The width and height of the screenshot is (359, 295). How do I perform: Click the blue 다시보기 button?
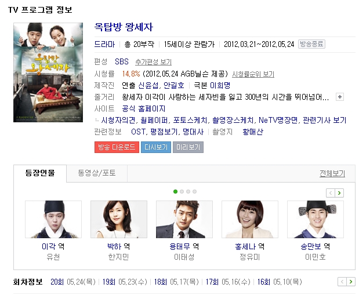click(156, 147)
